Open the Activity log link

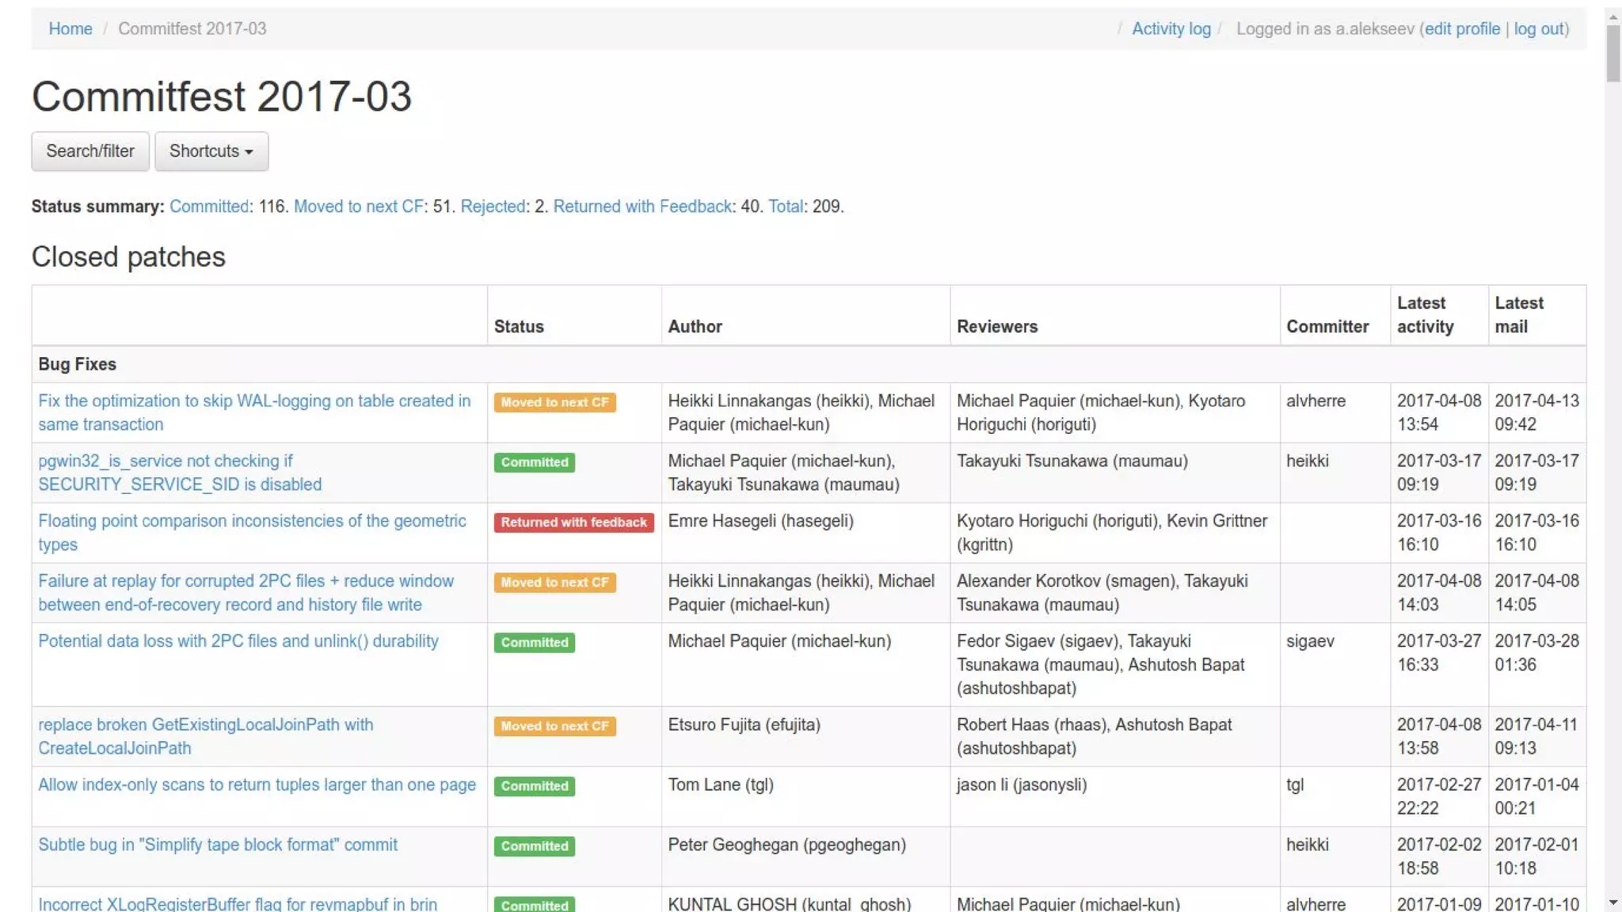click(1171, 28)
